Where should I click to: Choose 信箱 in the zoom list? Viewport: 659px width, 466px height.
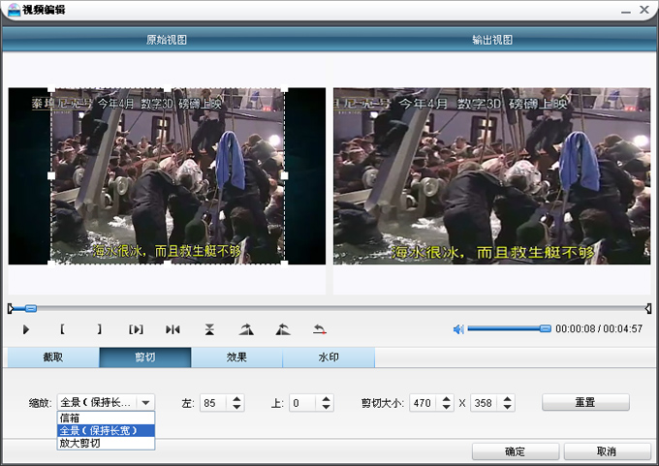pos(106,419)
